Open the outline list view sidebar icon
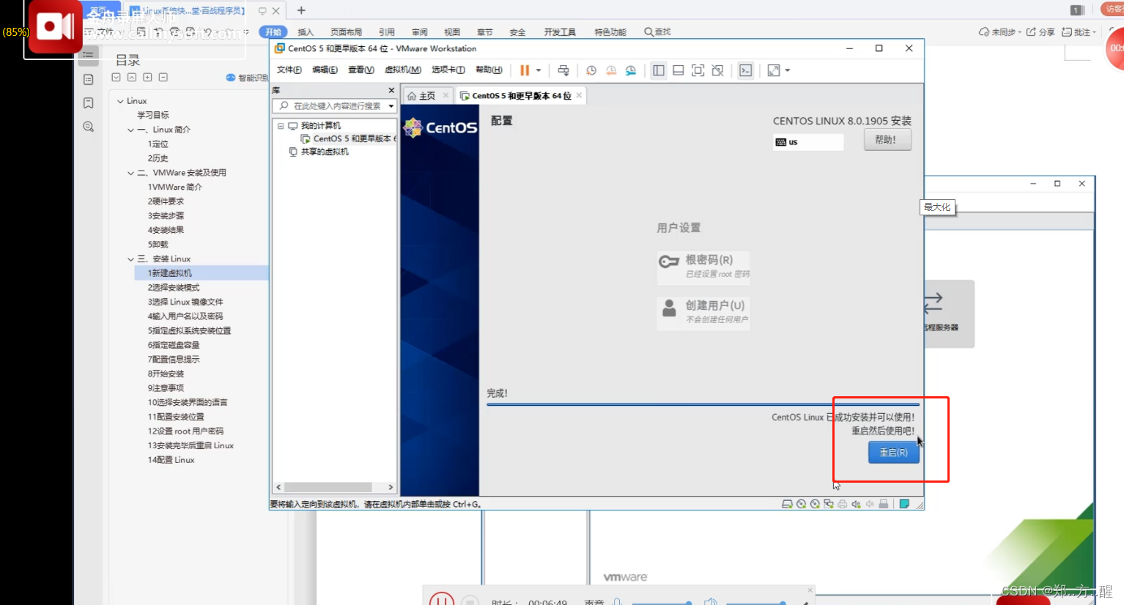This screenshot has width=1124, height=605. coord(89,55)
